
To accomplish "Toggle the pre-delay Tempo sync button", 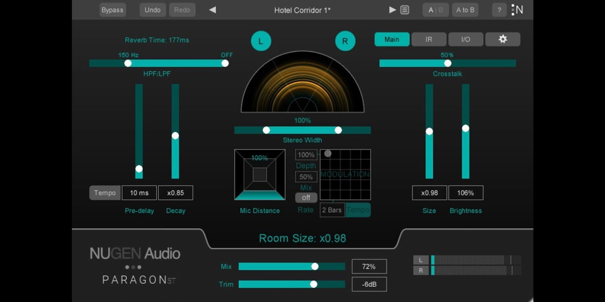I will 105,193.
